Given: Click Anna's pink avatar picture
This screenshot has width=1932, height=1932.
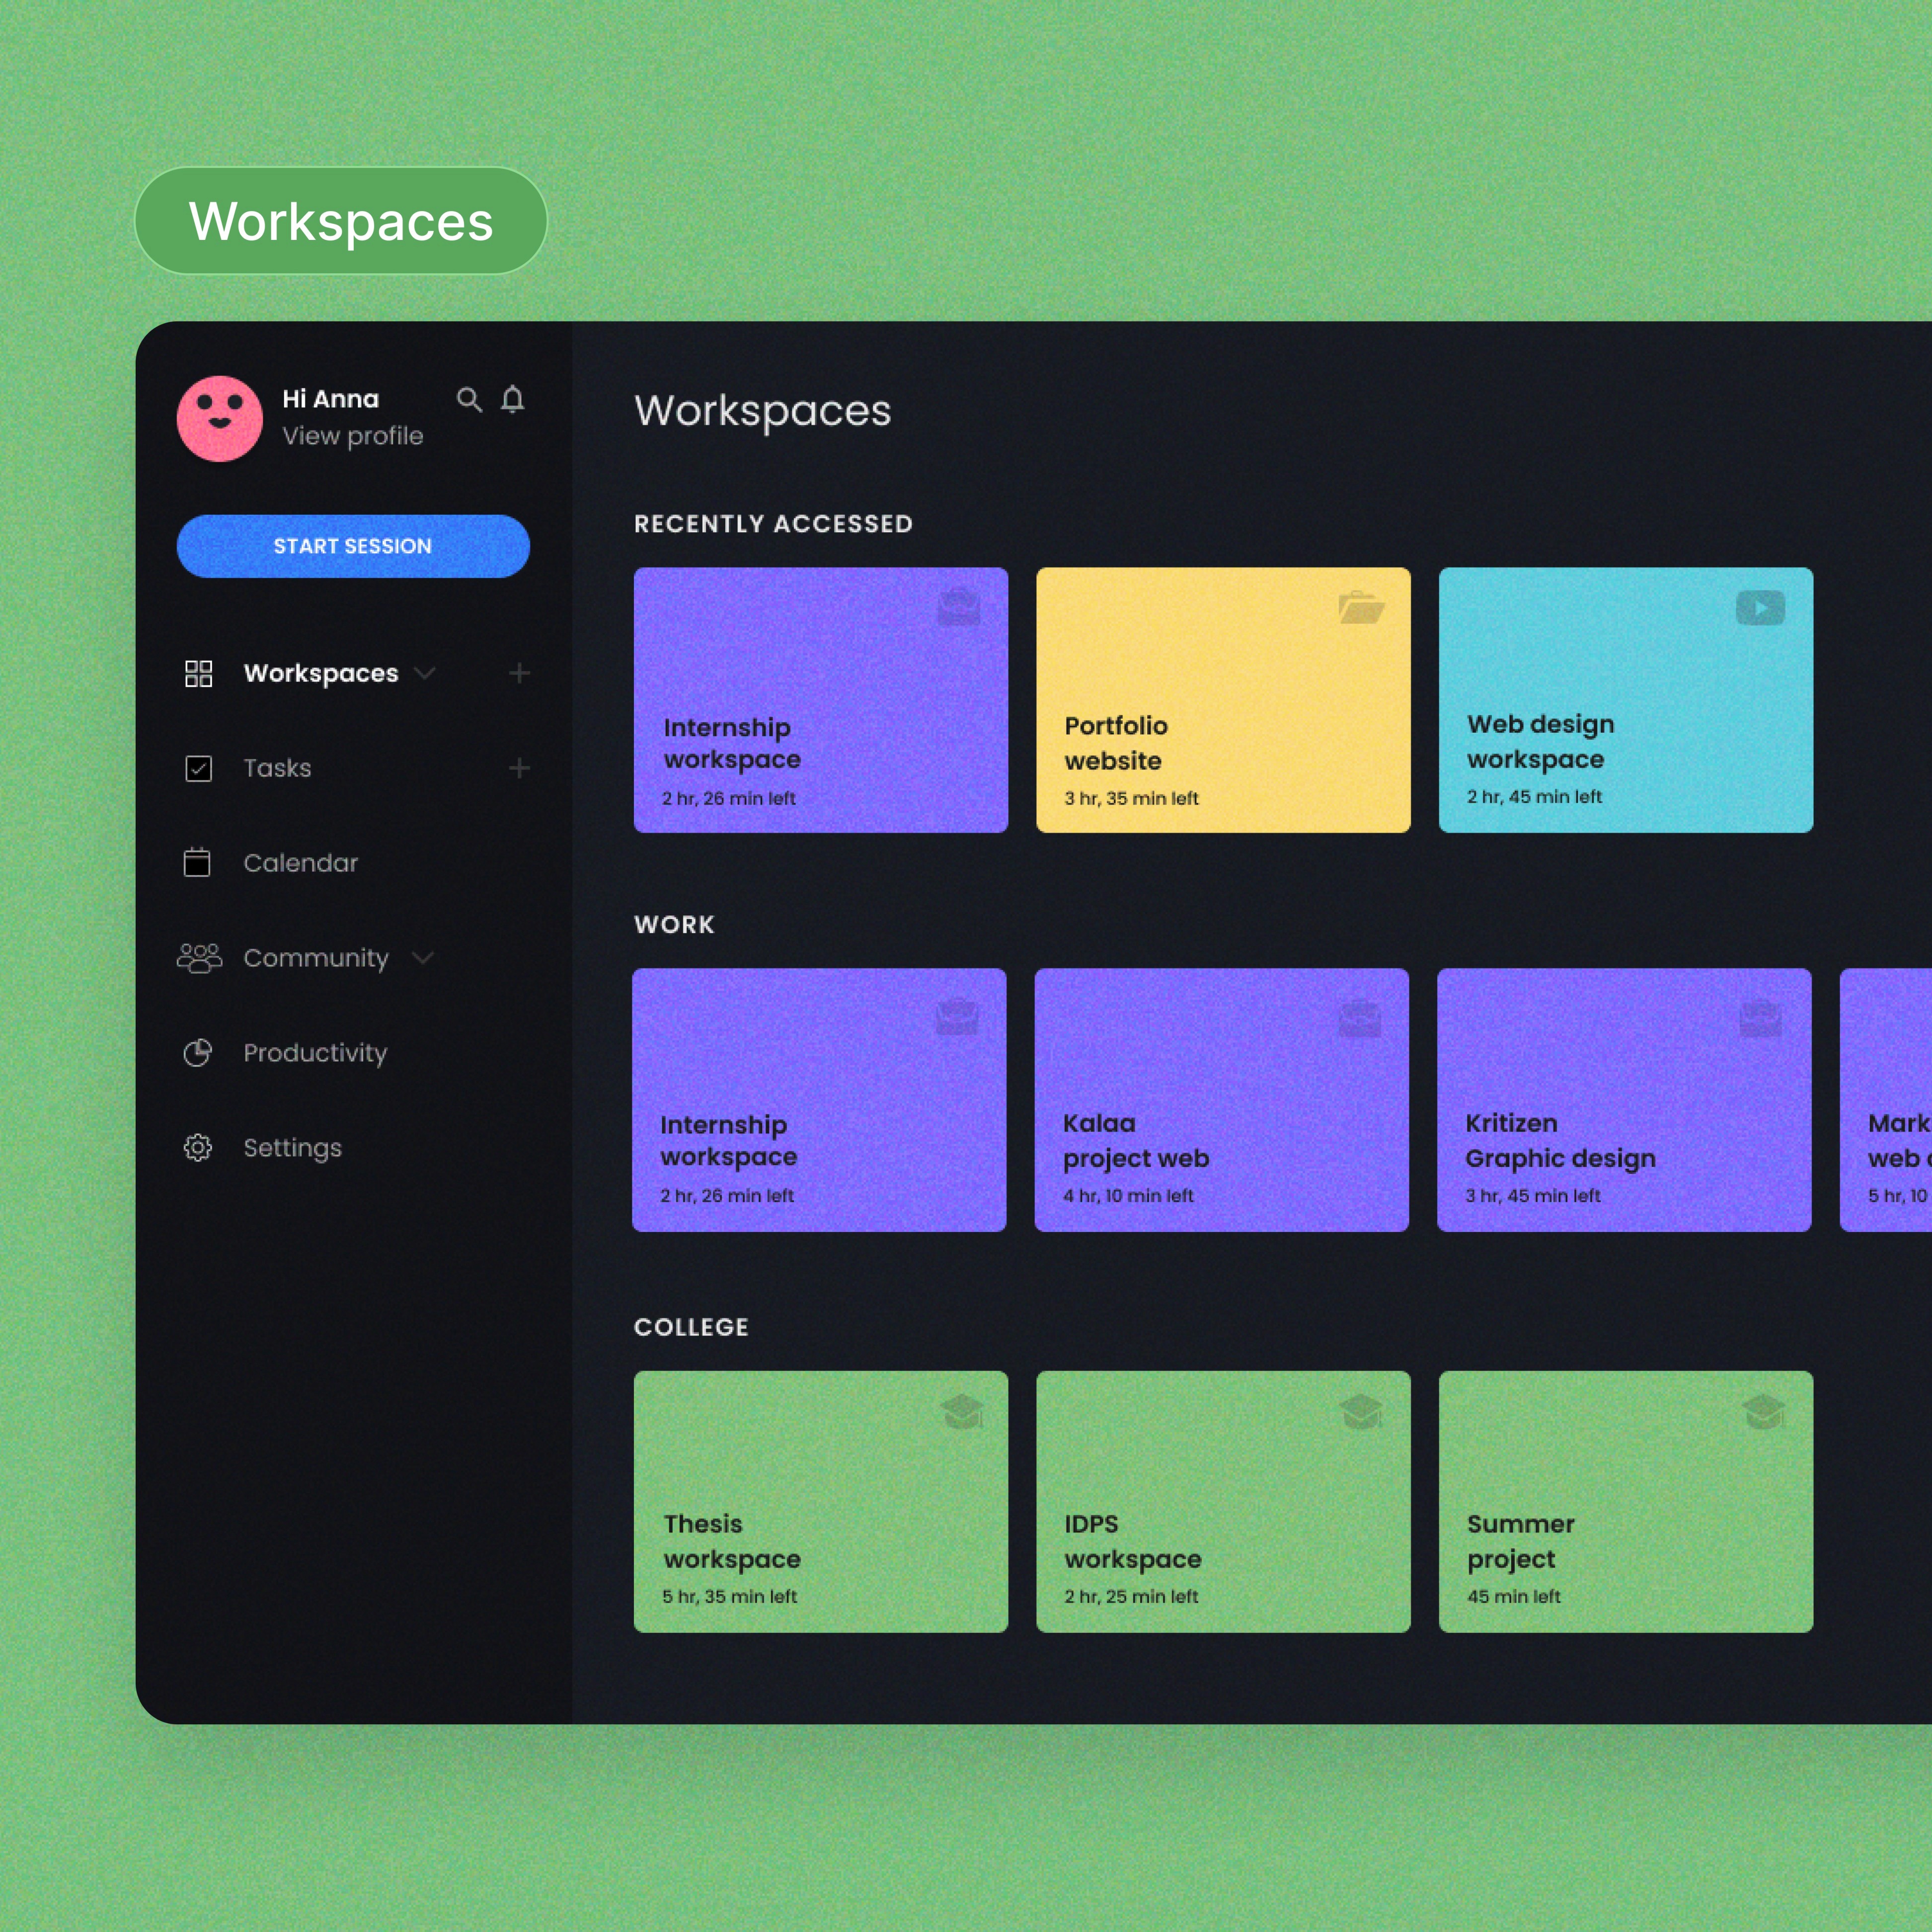Looking at the screenshot, I should point(220,418).
